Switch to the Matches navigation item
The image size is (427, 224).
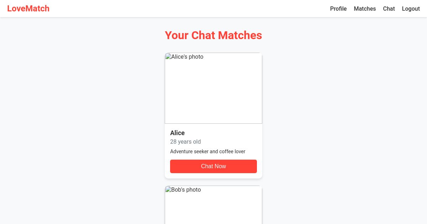365,9
